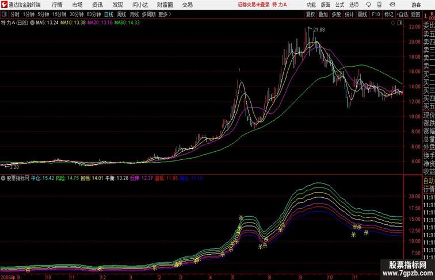Click the MA60: 14.33 indicator value

[x=127, y=23]
